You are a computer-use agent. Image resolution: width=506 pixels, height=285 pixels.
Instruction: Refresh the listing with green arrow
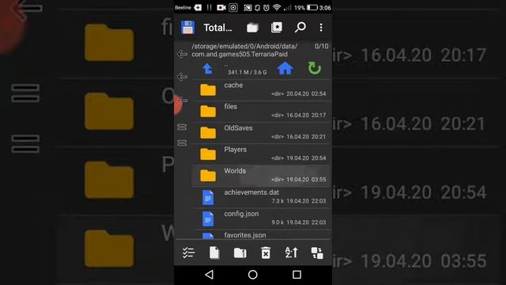click(314, 68)
